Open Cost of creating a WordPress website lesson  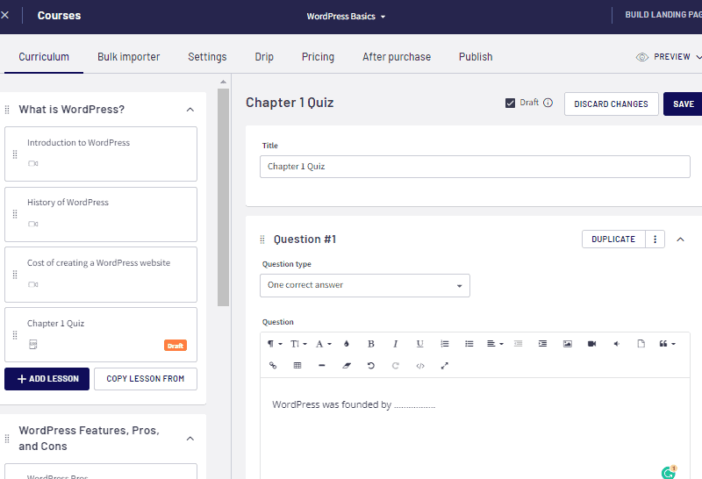click(101, 275)
